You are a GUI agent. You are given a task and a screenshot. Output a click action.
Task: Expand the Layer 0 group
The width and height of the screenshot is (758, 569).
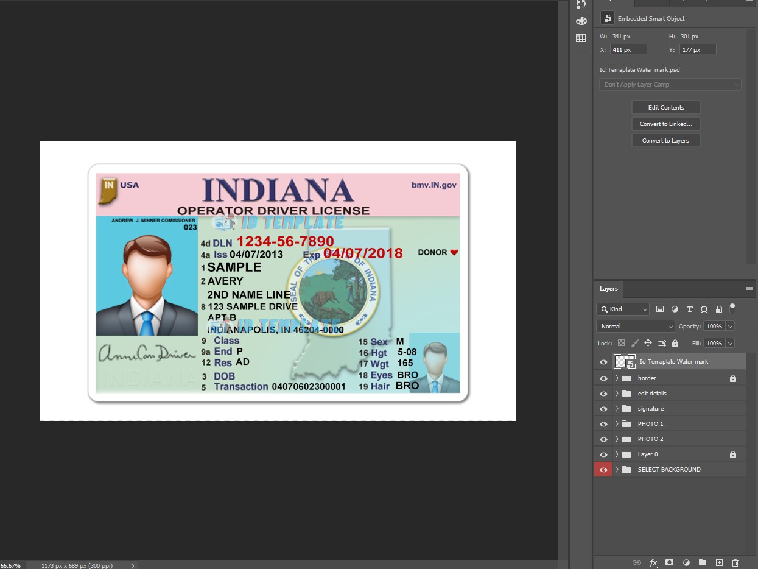(617, 454)
